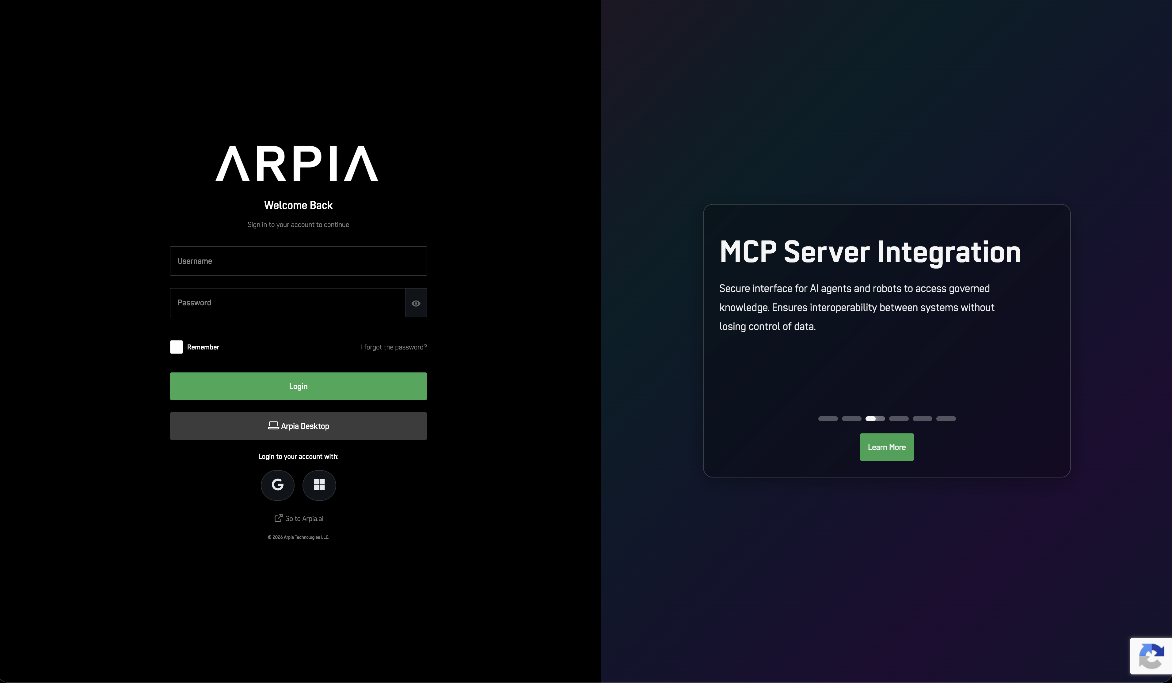Screen dimensions: 1172x683
Task: Toggle password visibility eye icon
Action: [x=416, y=303]
